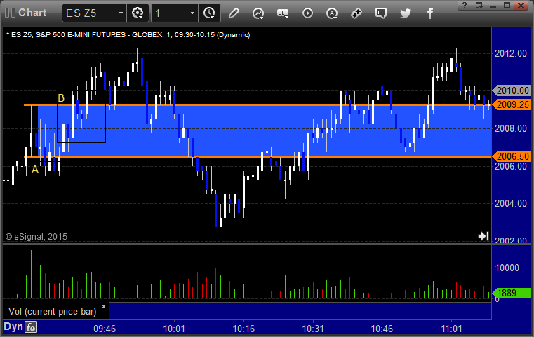Click the 09:46 time axis label
The height and width of the screenshot is (337, 534).
105,329
